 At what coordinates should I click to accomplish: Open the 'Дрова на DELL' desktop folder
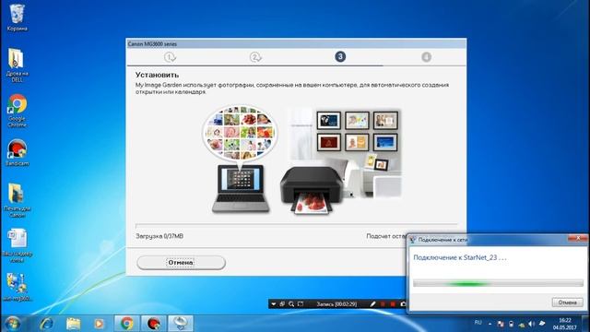pos(17,65)
